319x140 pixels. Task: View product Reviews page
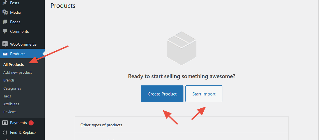[x=10, y=112]
